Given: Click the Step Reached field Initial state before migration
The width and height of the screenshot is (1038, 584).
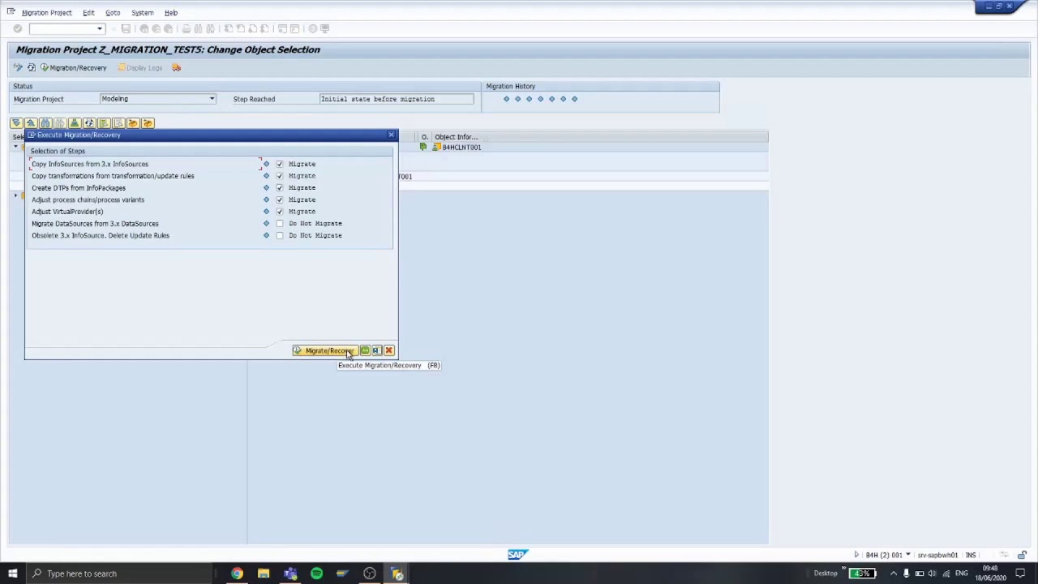Looking at the screenshot, I should (397, 99).
